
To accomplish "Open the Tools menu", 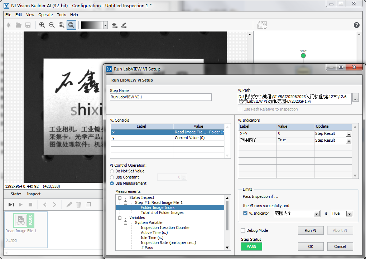I will point(61,15).
